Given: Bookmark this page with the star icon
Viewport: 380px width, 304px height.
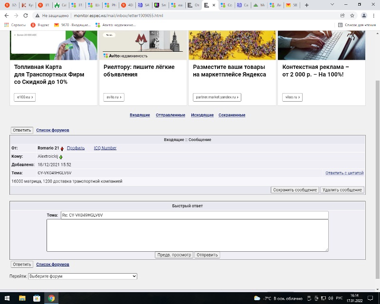Looking at the screenshot, I should pyautogui.click(x=352, y=15).
